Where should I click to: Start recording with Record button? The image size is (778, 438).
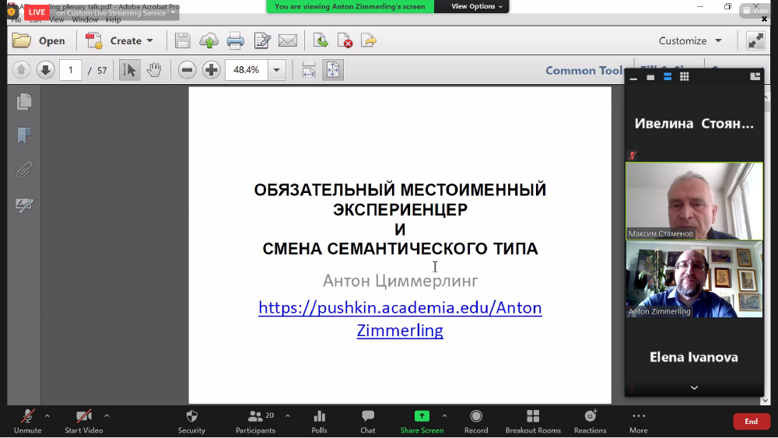click(476, 420)
